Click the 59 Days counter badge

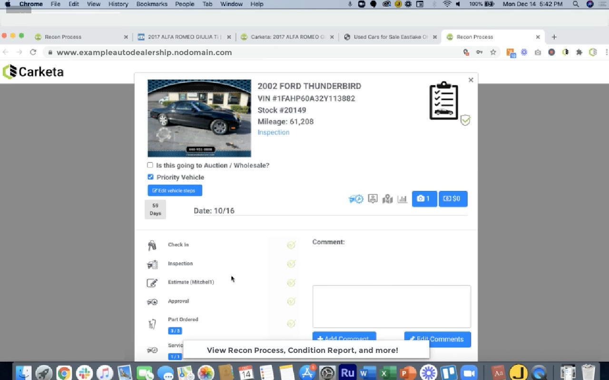155,209
